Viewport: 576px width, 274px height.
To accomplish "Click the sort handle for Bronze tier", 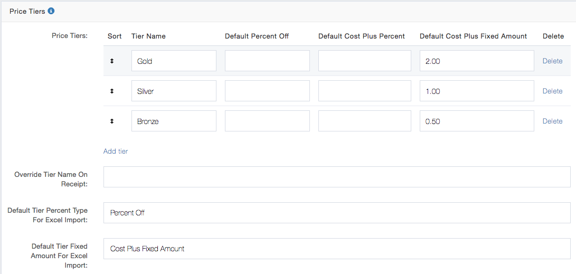I will 112,121.
